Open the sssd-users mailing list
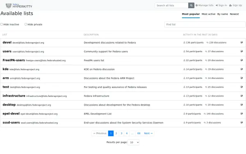246x154 pixels. coord(11,122)
